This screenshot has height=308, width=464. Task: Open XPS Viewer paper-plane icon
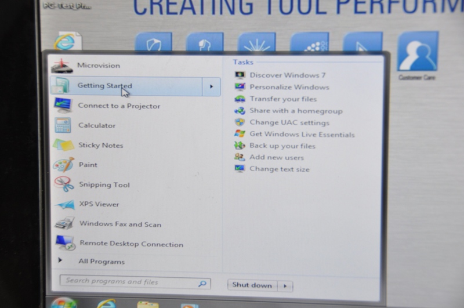[65, 204]
